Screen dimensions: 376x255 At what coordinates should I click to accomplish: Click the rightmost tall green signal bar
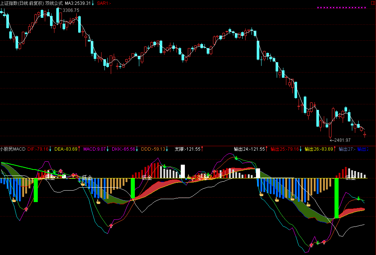coord(336,198)
